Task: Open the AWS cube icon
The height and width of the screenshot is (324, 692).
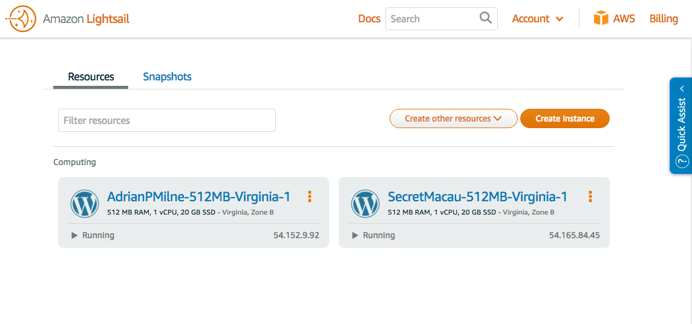Action: coord(601,18)
